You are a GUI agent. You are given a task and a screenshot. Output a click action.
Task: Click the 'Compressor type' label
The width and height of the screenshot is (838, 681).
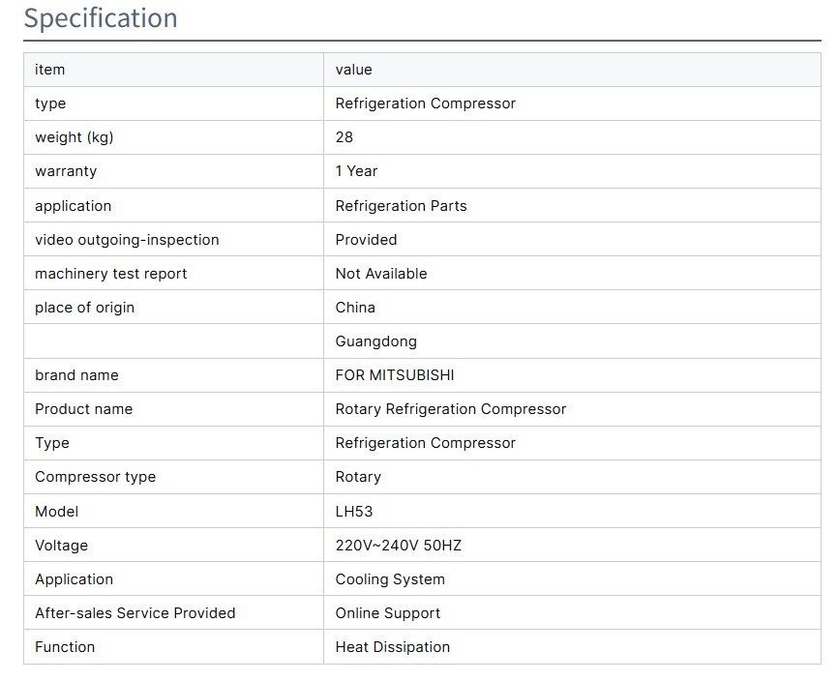[95, 477]
